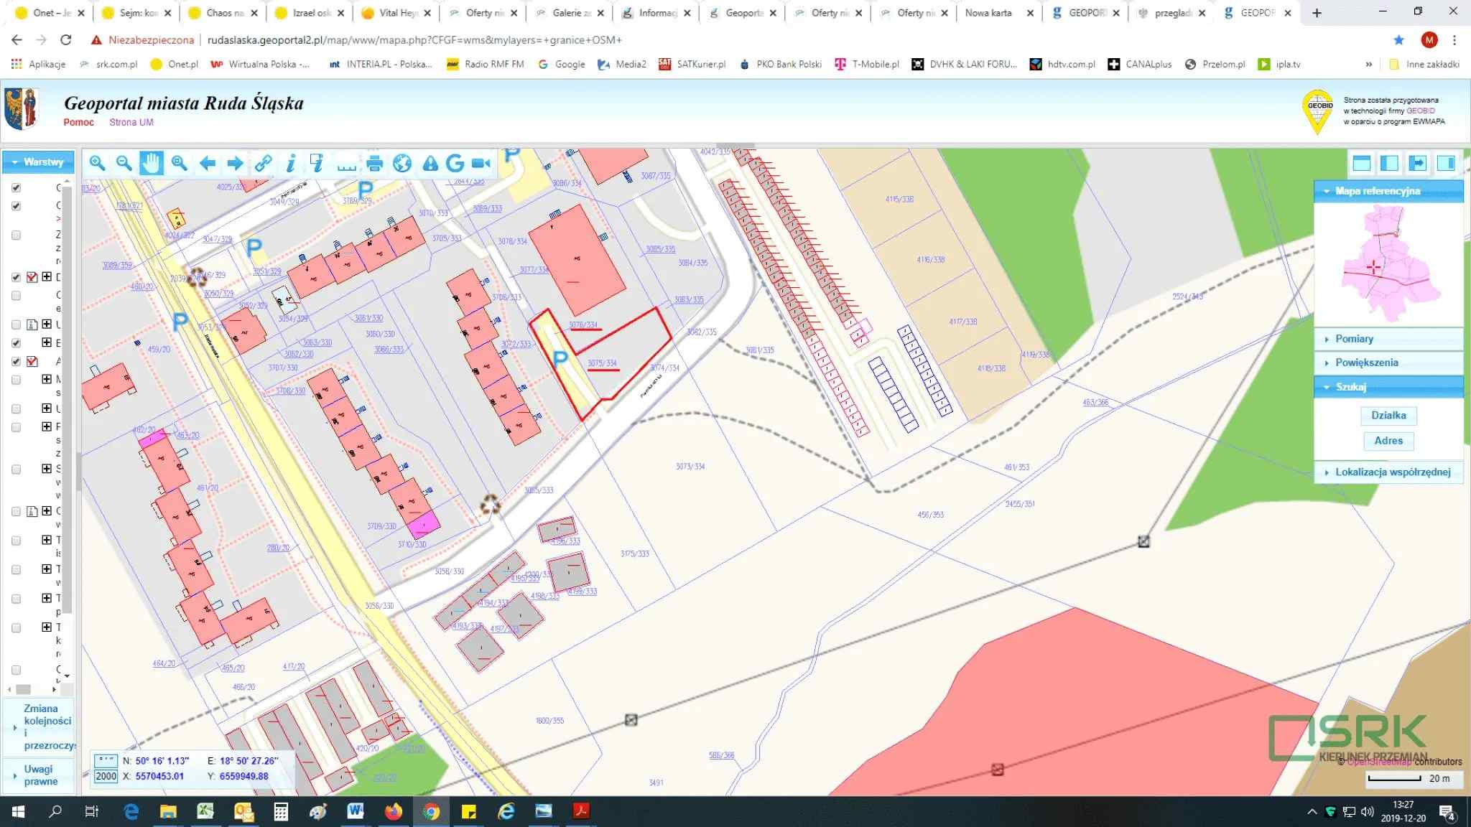
Task: Click the chain link map icon
Action: tap(263, 163)
